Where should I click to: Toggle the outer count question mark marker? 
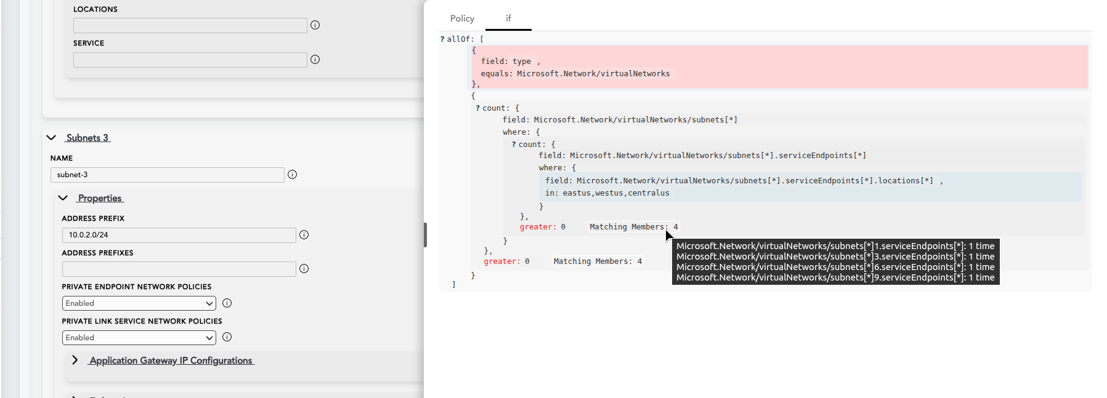tap(477, 108)
